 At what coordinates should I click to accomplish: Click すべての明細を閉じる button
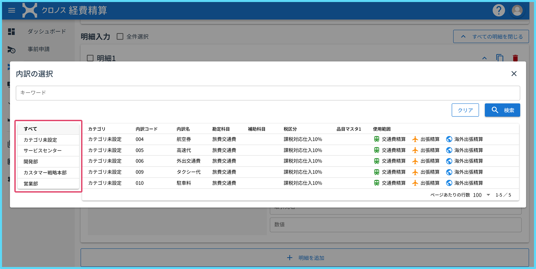pos(491,36)
